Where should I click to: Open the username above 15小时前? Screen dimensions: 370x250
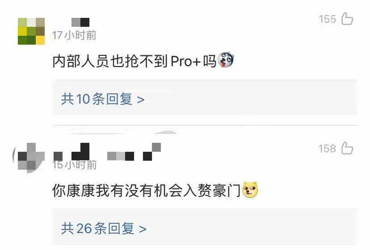pos(108,152)
